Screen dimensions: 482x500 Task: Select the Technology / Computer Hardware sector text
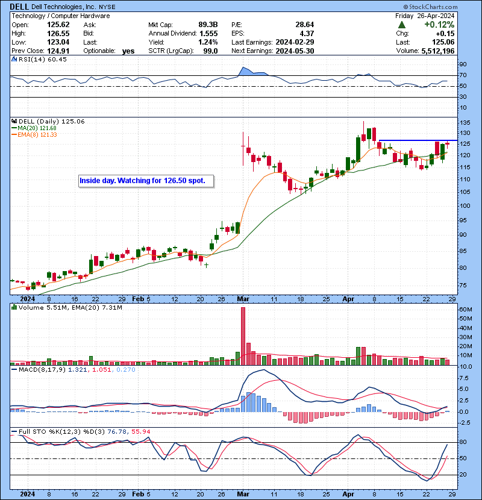coord(61,16)
